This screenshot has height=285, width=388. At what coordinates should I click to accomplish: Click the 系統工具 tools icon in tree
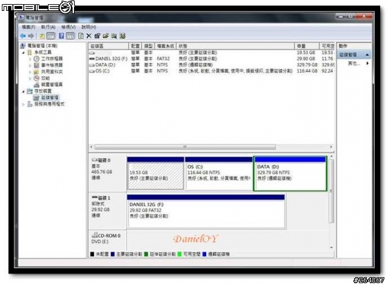coord(30,53)
